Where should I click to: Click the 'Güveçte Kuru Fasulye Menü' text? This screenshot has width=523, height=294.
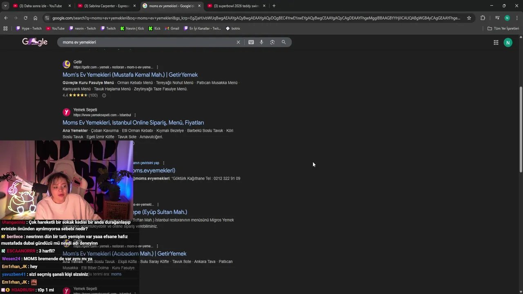pos(88,82)
